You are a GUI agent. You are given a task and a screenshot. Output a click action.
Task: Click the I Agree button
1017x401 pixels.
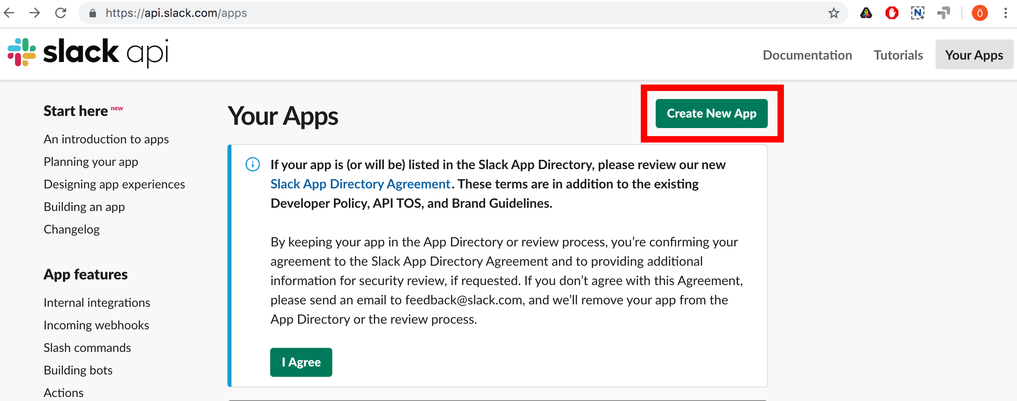coord(301,362)
